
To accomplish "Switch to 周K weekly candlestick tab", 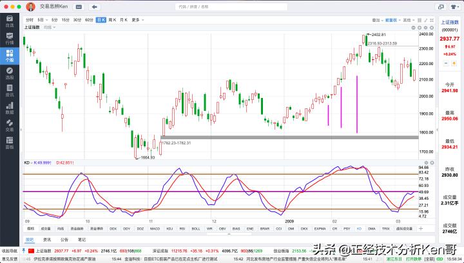I will [112, 20].
